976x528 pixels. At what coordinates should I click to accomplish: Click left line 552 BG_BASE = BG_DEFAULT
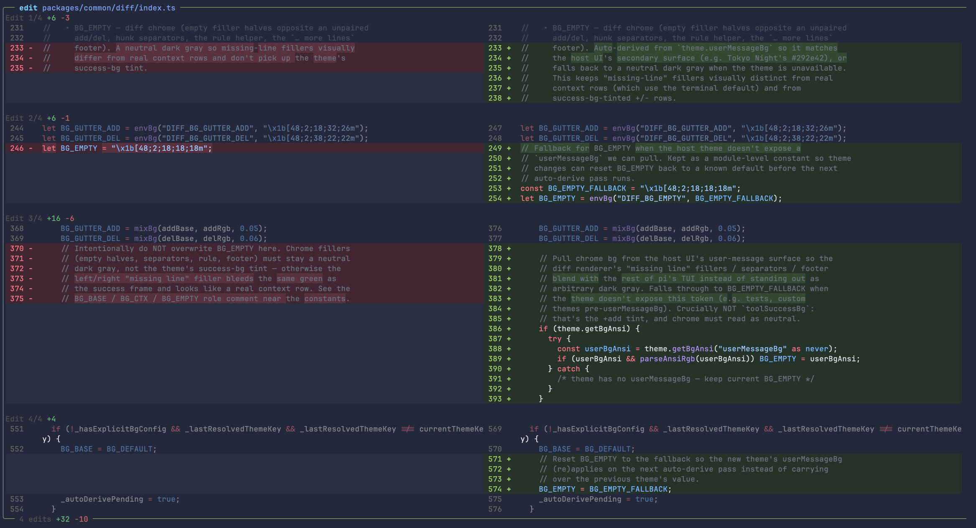[109, 449]
